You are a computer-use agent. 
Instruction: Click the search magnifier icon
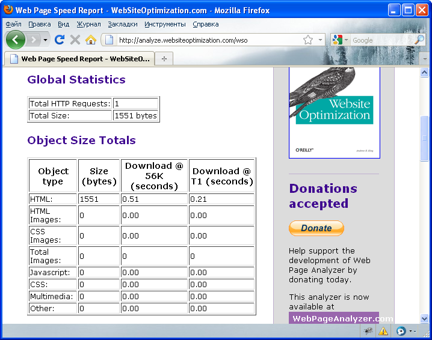[x=419, y=40]
